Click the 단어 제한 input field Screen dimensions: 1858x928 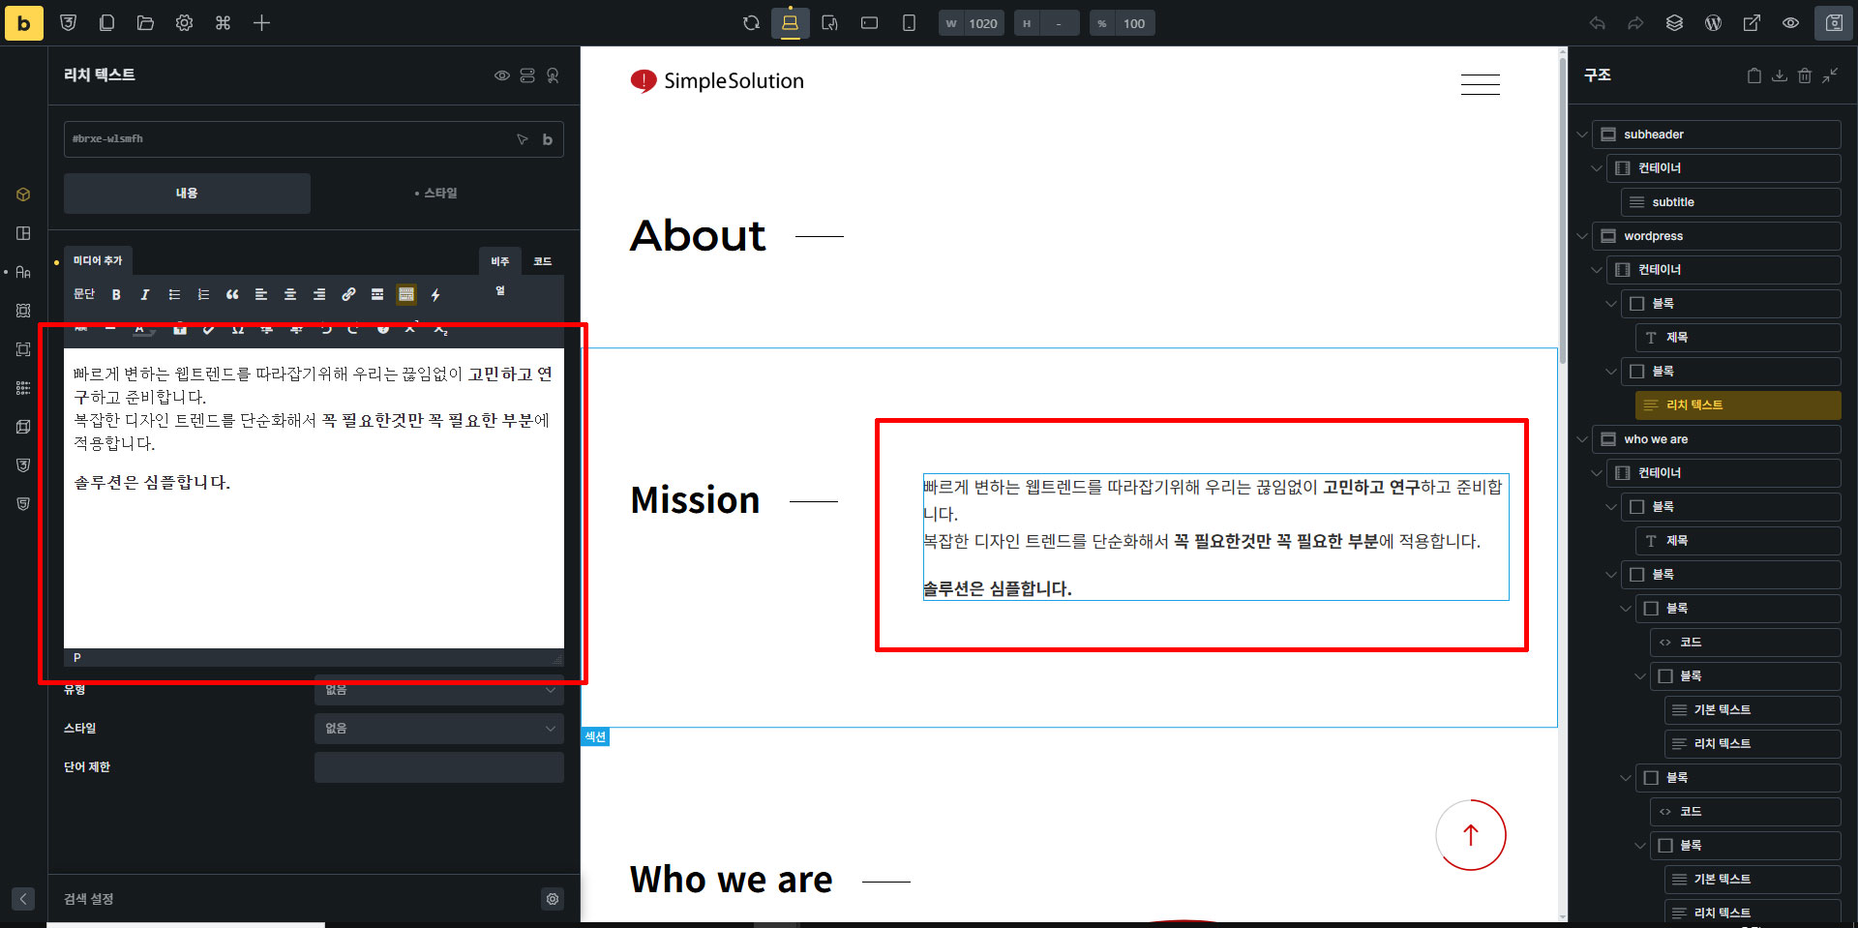[x=438, y=767]
